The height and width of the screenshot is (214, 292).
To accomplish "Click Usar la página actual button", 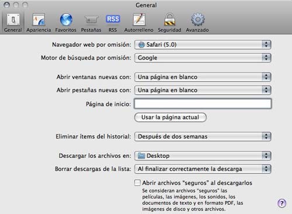I will point(171,118).
